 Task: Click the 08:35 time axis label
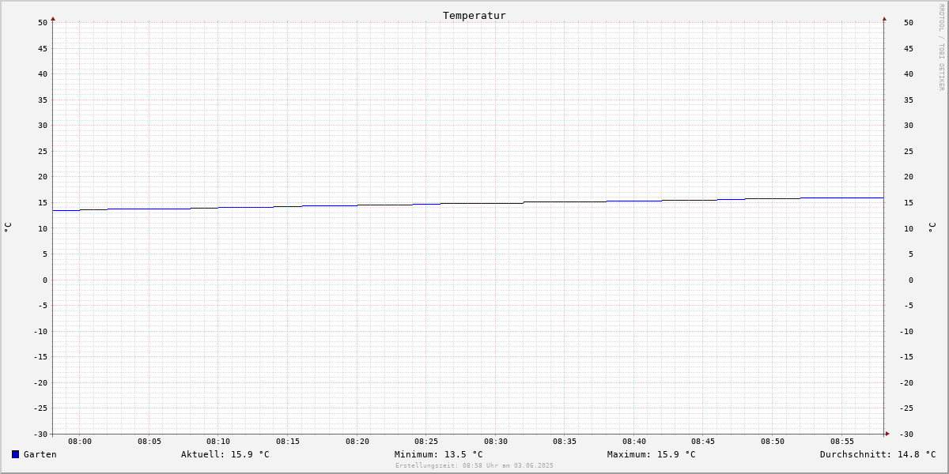point(565,442)
